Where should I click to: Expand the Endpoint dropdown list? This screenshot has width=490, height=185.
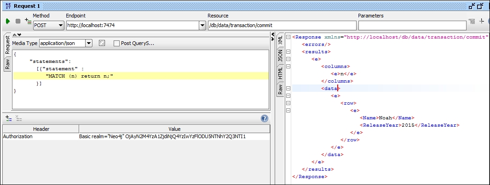point(202,25)
